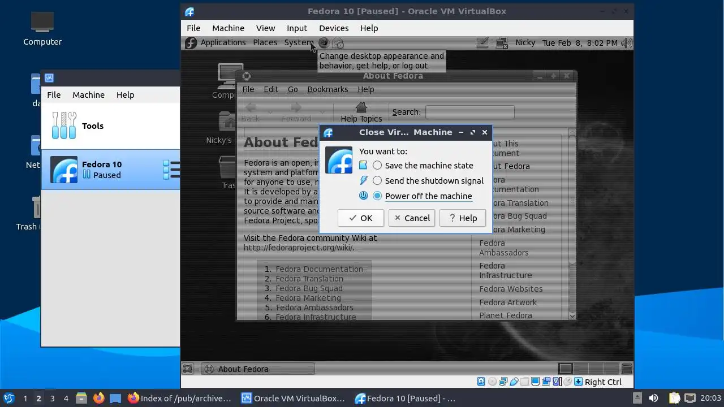Open guest Applications menu

coord(223,43)
